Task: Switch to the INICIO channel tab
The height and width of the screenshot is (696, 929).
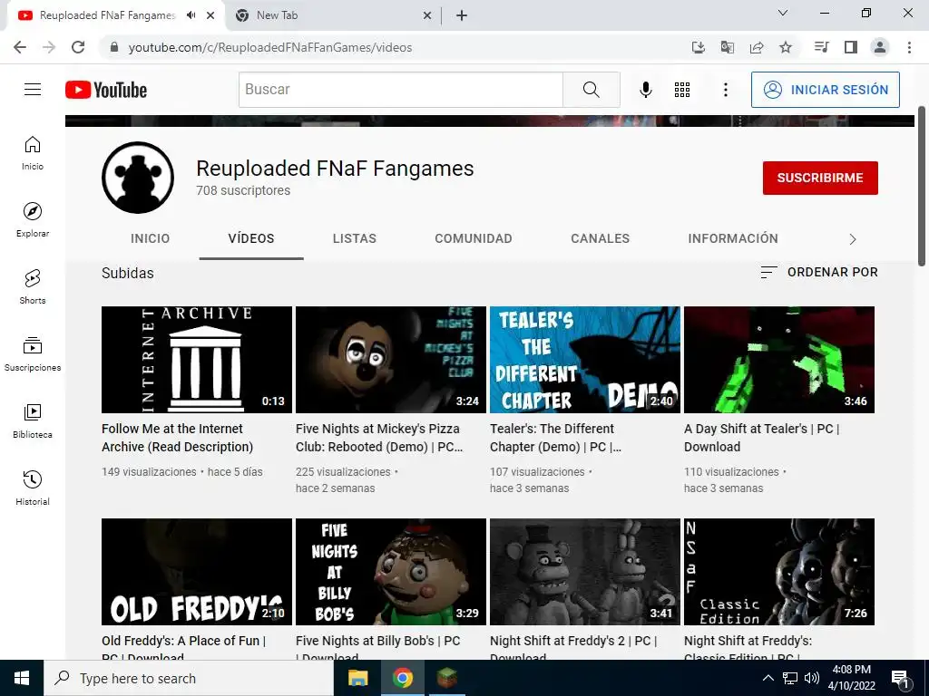Action: tap(150, 238)
